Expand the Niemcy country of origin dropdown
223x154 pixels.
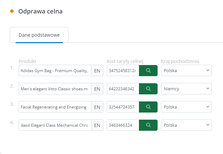186,89
